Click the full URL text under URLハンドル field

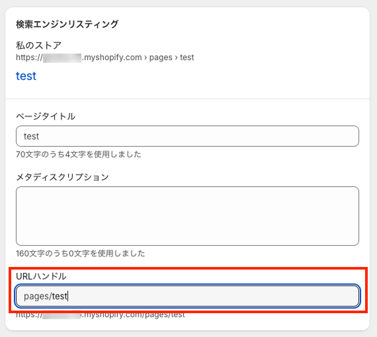[101, 315]
